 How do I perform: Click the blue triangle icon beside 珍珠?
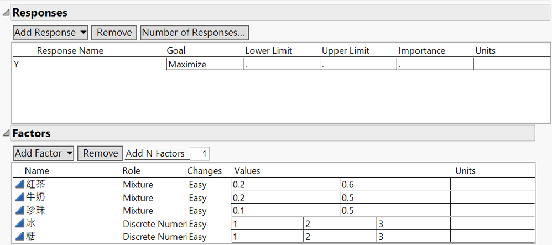click(x=19, y=211)
